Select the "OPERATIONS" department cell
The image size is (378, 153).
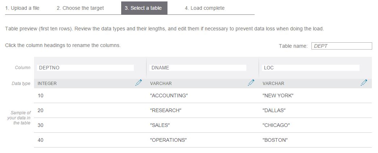pyautogui.click(x=168, y=140)
